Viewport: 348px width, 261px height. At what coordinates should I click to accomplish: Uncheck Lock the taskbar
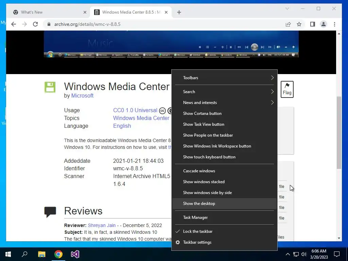[x=224, y=231]
